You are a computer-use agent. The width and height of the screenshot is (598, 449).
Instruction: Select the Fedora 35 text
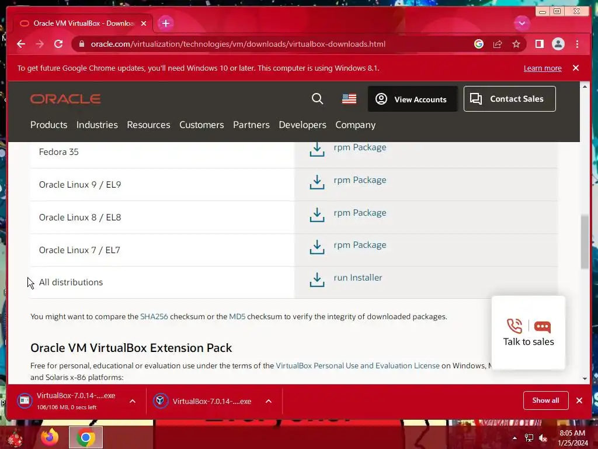pyautogui.click(x=59, y=152)
